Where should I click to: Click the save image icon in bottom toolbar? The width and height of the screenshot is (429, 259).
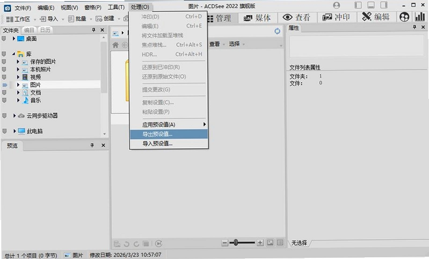click(117, 243)
